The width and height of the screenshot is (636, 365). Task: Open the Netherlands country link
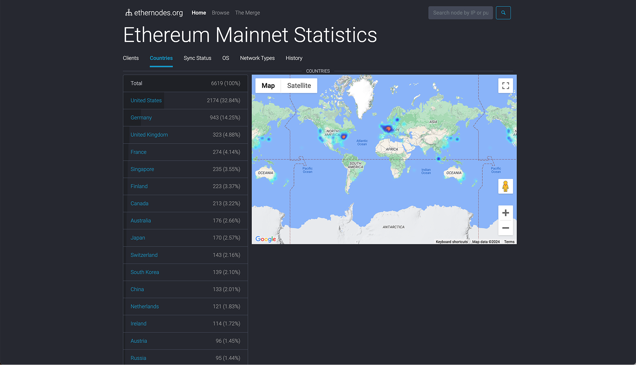(145, 307)
